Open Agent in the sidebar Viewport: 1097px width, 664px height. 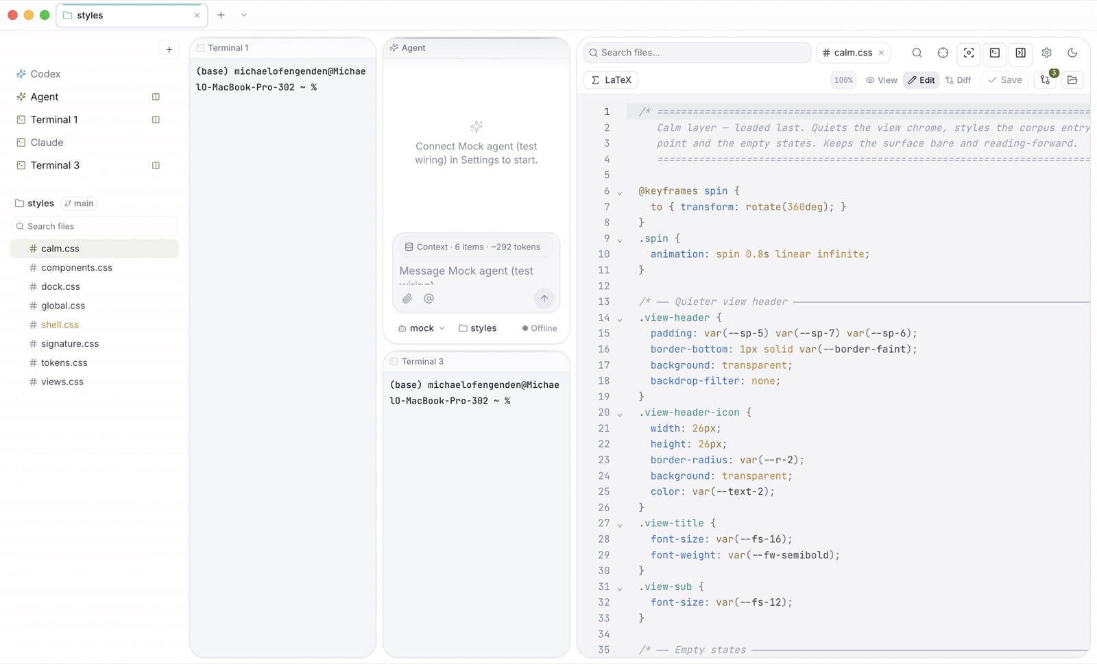coord(45,97)
